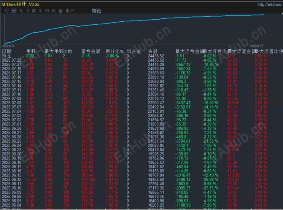This screenshot has height=210, width=283.
Task: Select the 2025.07.22 date row
Action: point(11,60)
